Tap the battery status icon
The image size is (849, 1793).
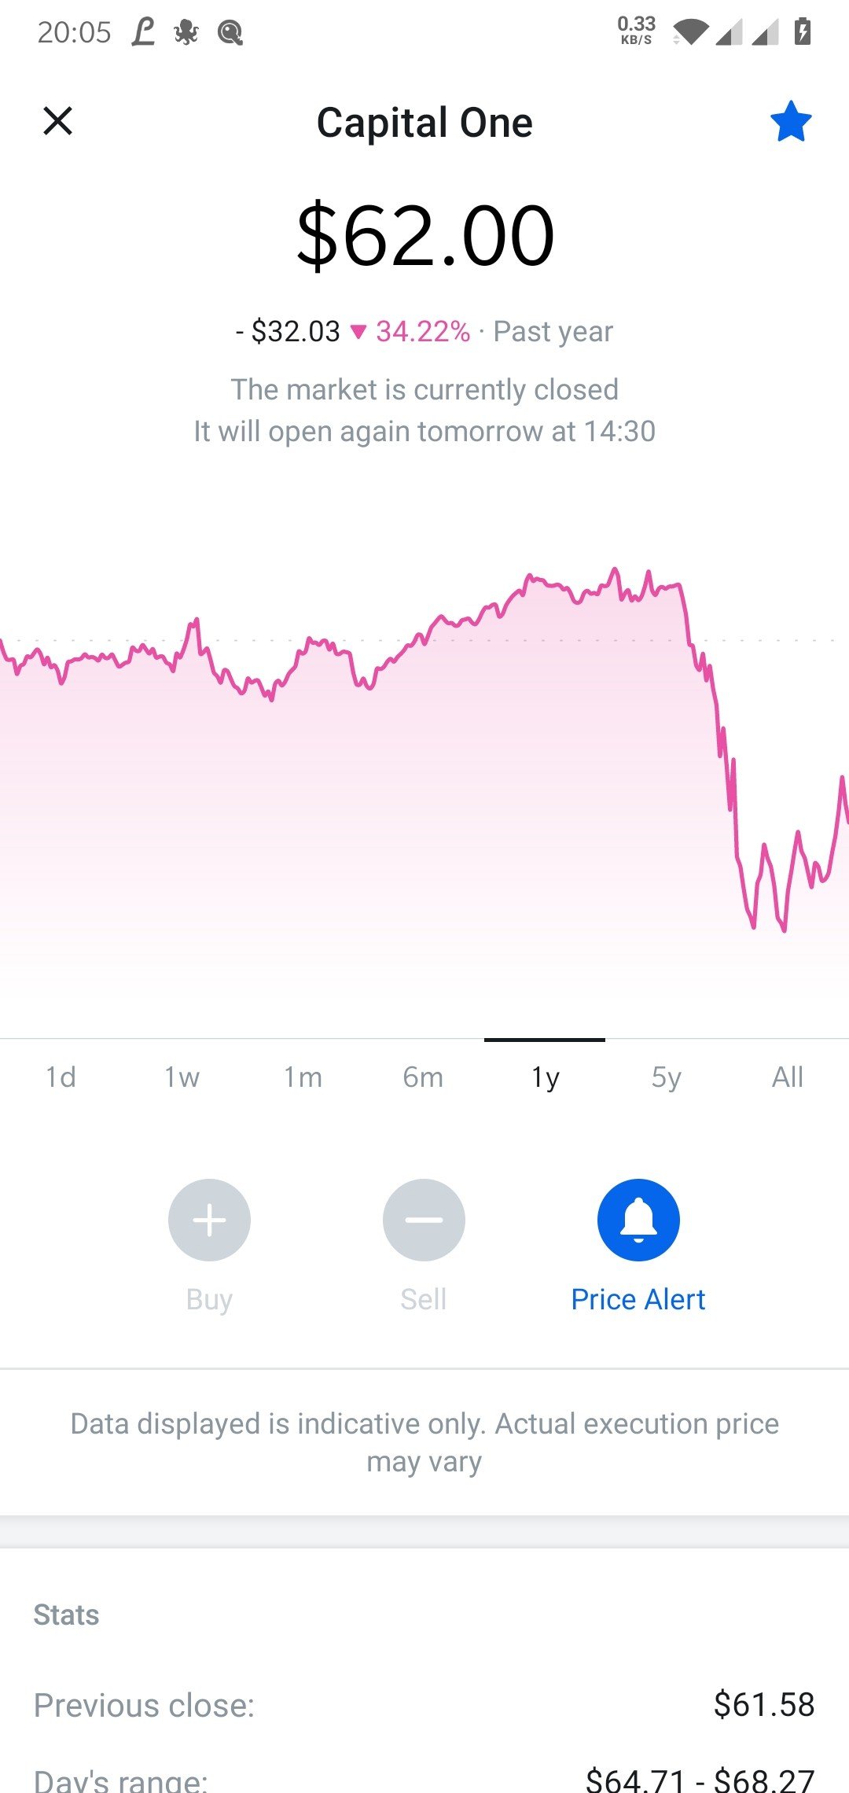point(802,31)
